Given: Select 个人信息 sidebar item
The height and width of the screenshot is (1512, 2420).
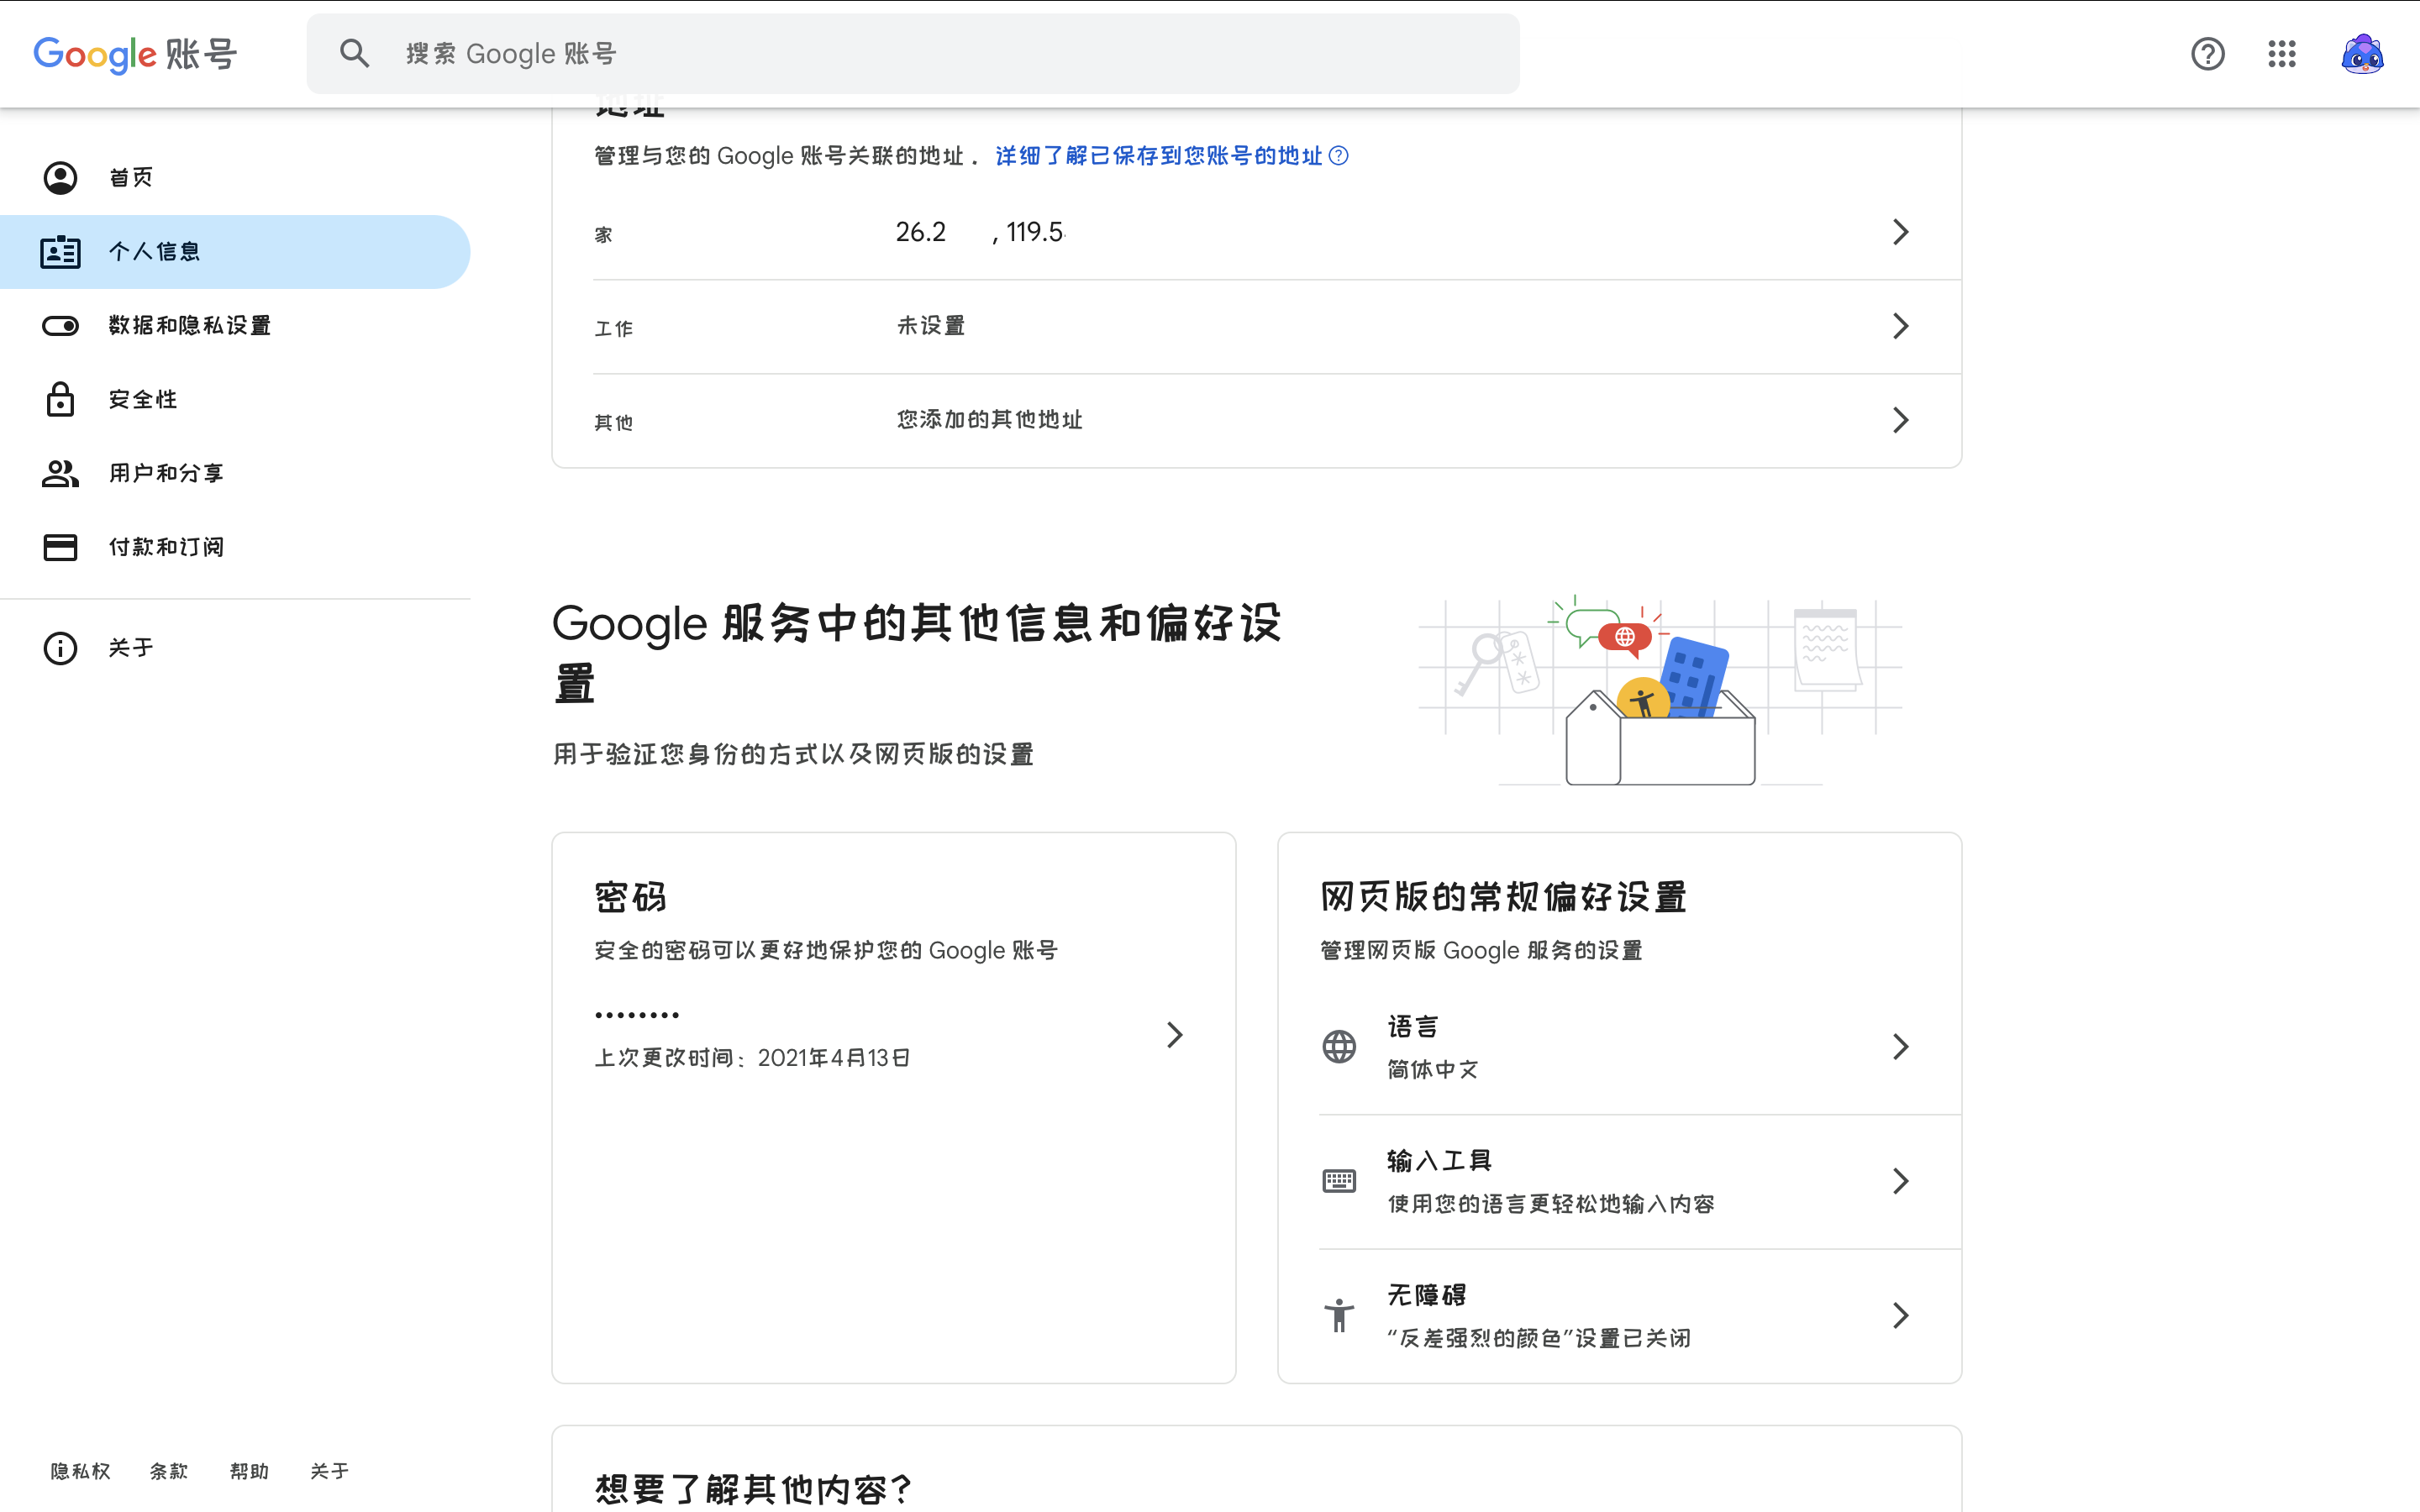Looking at the screenshot, I should point(235,252).
